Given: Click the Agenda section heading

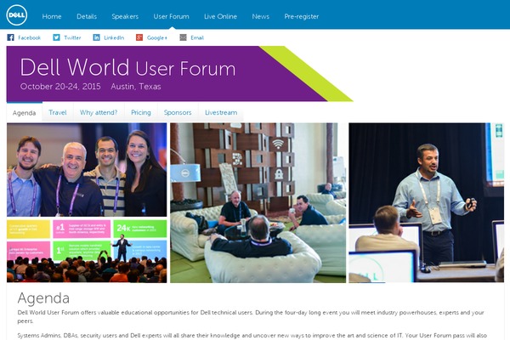Looking at the screenshot, I should point(43,298).
